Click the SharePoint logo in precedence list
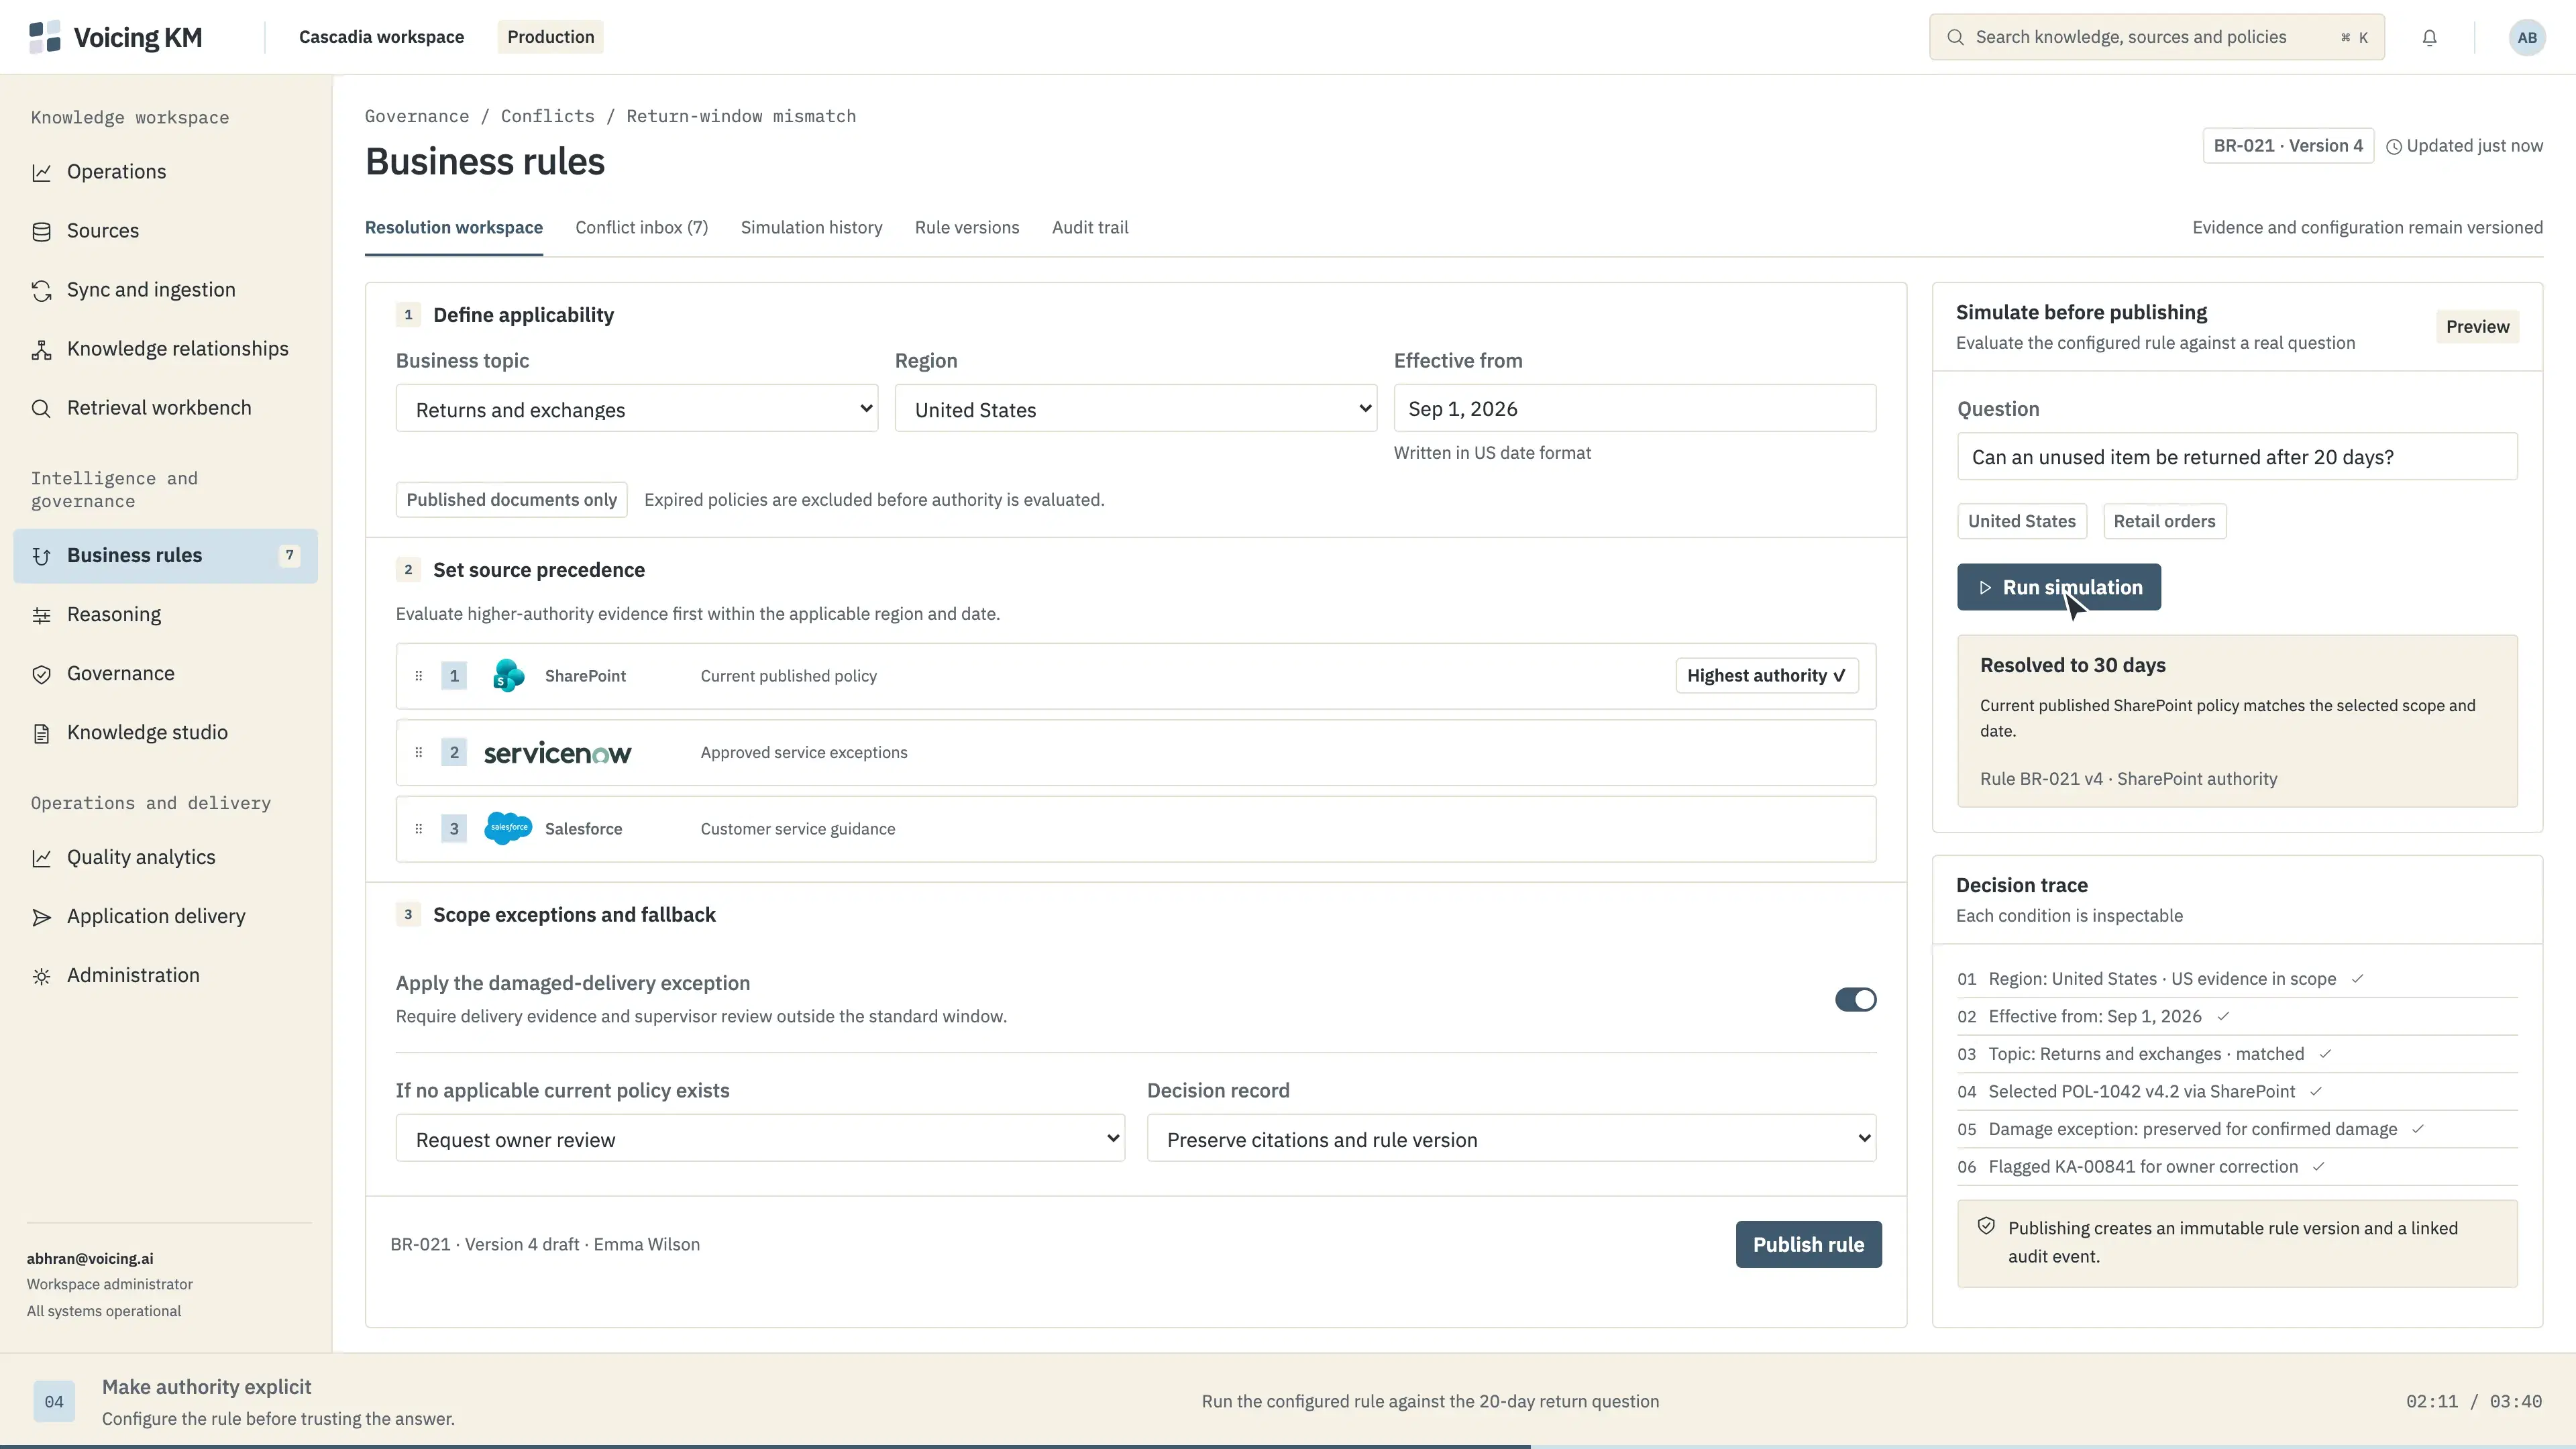This screenshot has height=1449, width=2576. pyautogui.click(x=508, y=676)
